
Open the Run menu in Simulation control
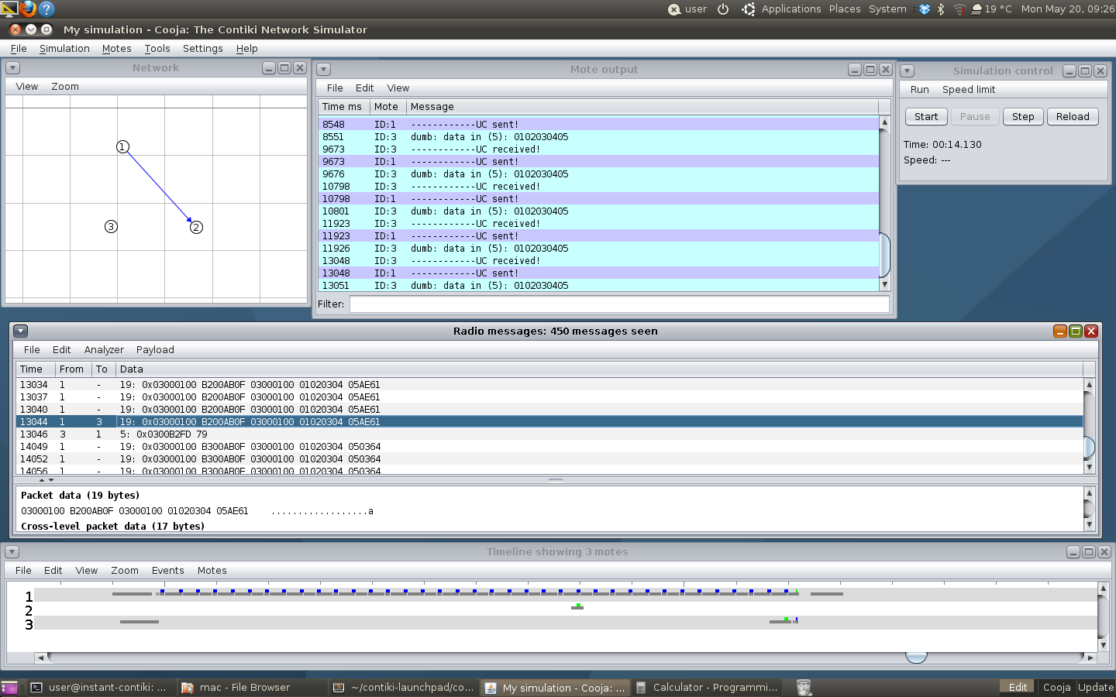point(920,90)
